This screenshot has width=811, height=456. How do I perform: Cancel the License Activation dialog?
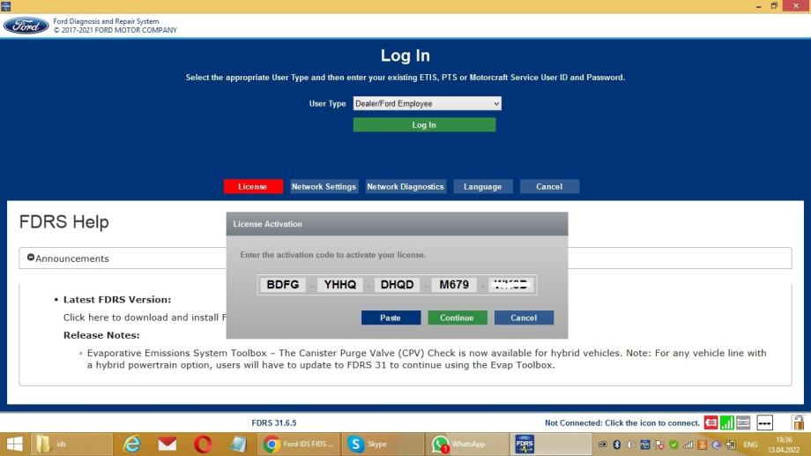pos(524,318)
